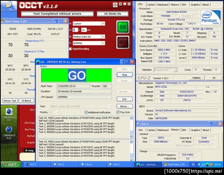224x175 pixels.
Task: Click the XS Bench button in Real Temp
Action: [x=26, y=100]
